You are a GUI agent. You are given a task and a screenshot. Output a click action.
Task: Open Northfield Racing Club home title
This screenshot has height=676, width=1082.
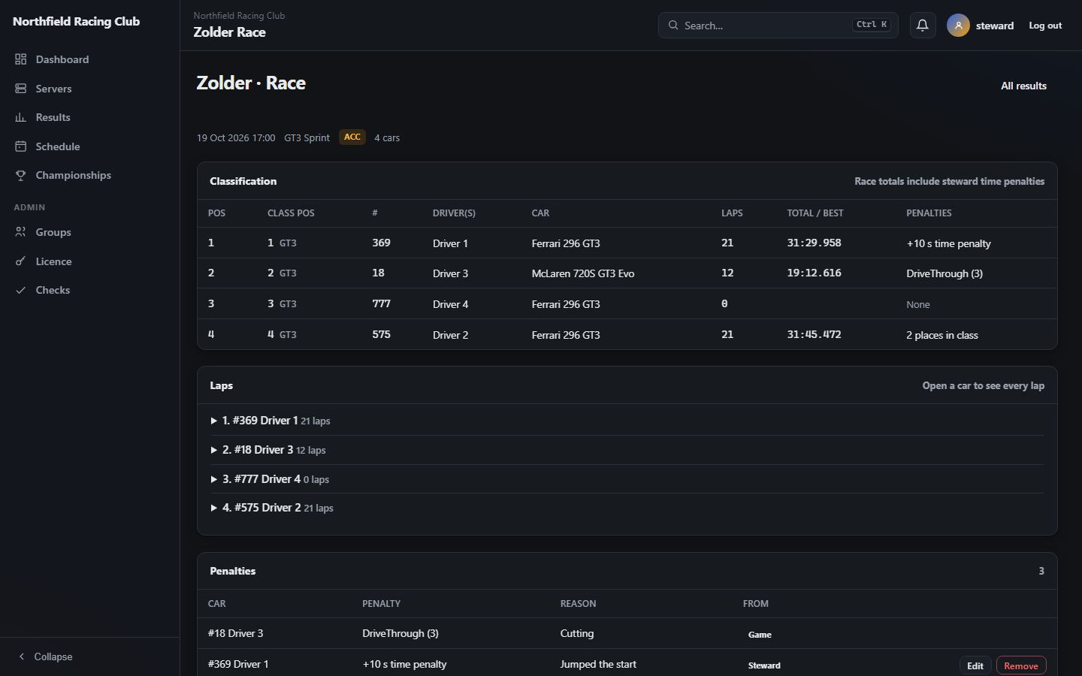(77, 22)
